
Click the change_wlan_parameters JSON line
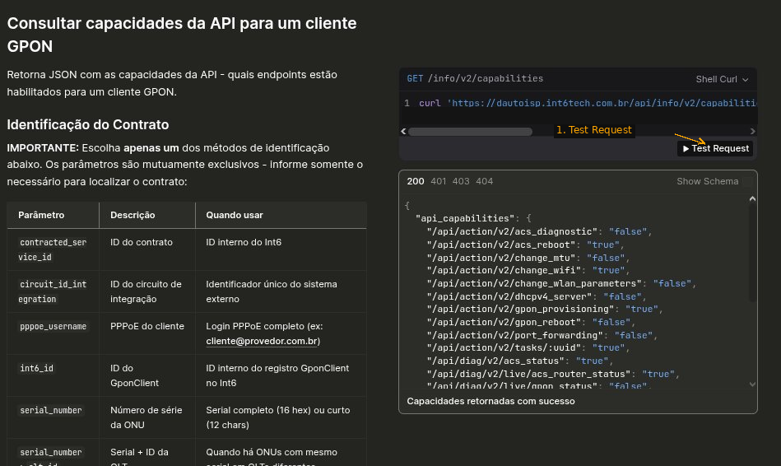click(561, 283)
